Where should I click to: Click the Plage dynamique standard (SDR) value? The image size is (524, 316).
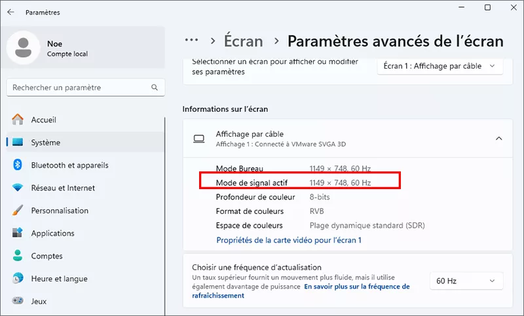coord(367,226)
